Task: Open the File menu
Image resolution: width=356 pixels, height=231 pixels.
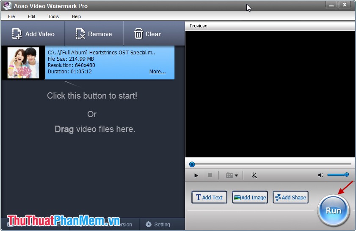Action: pyautogui.click(x=11, y=16)
